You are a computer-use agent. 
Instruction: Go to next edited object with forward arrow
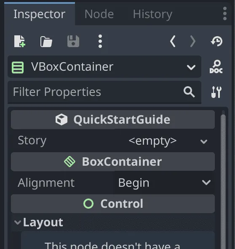coord(193,41)
